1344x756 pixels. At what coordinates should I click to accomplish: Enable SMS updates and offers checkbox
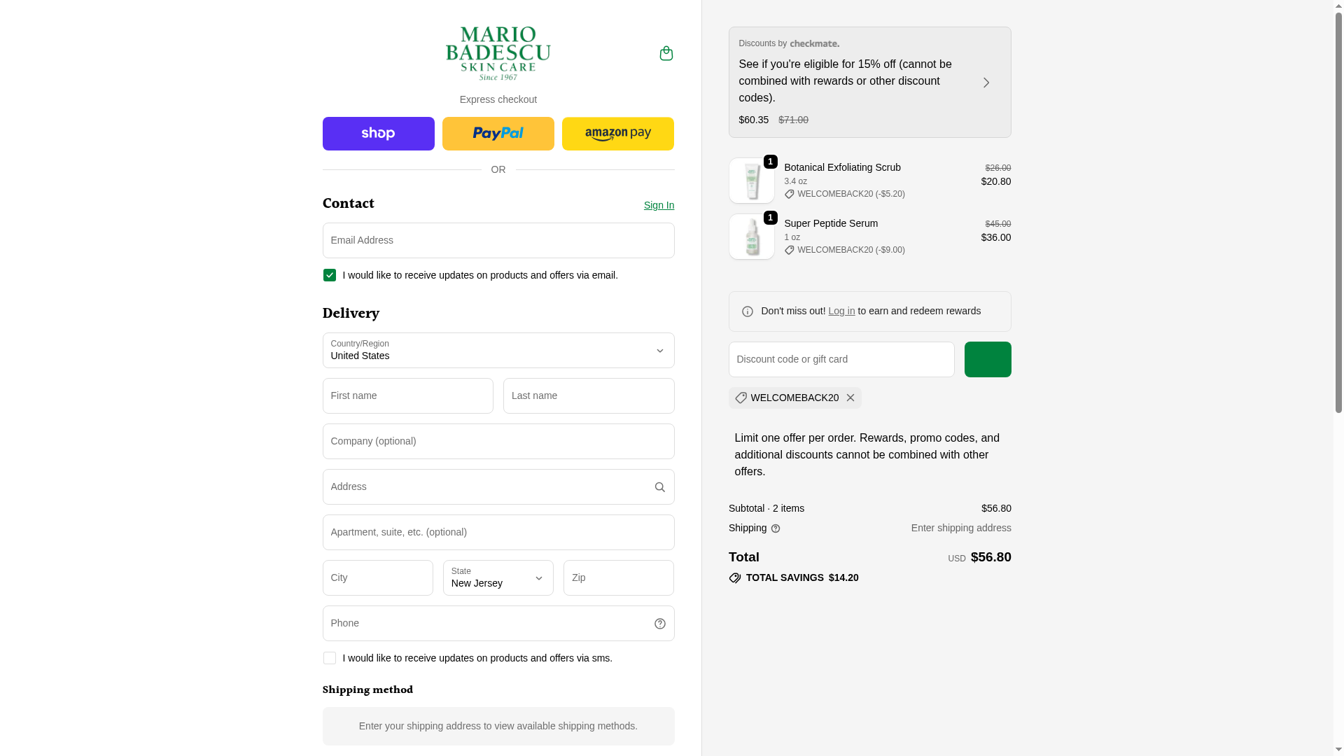coord(329,658)
